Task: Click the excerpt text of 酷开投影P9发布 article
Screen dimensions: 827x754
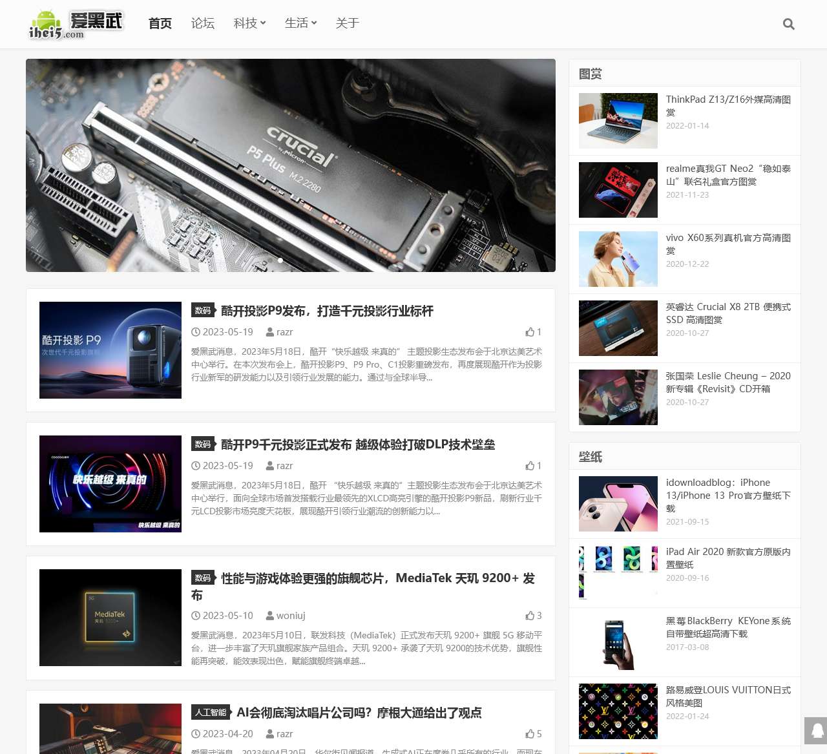Action: pyautogui.click(x=366, y=364)
